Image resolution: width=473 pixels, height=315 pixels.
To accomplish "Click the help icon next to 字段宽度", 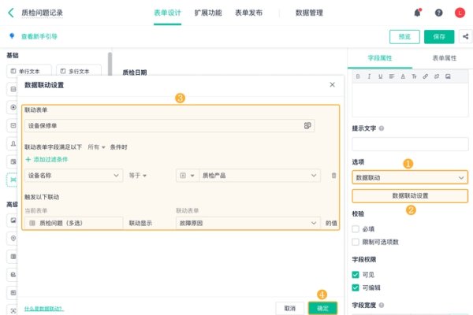I will click(382, 305).
